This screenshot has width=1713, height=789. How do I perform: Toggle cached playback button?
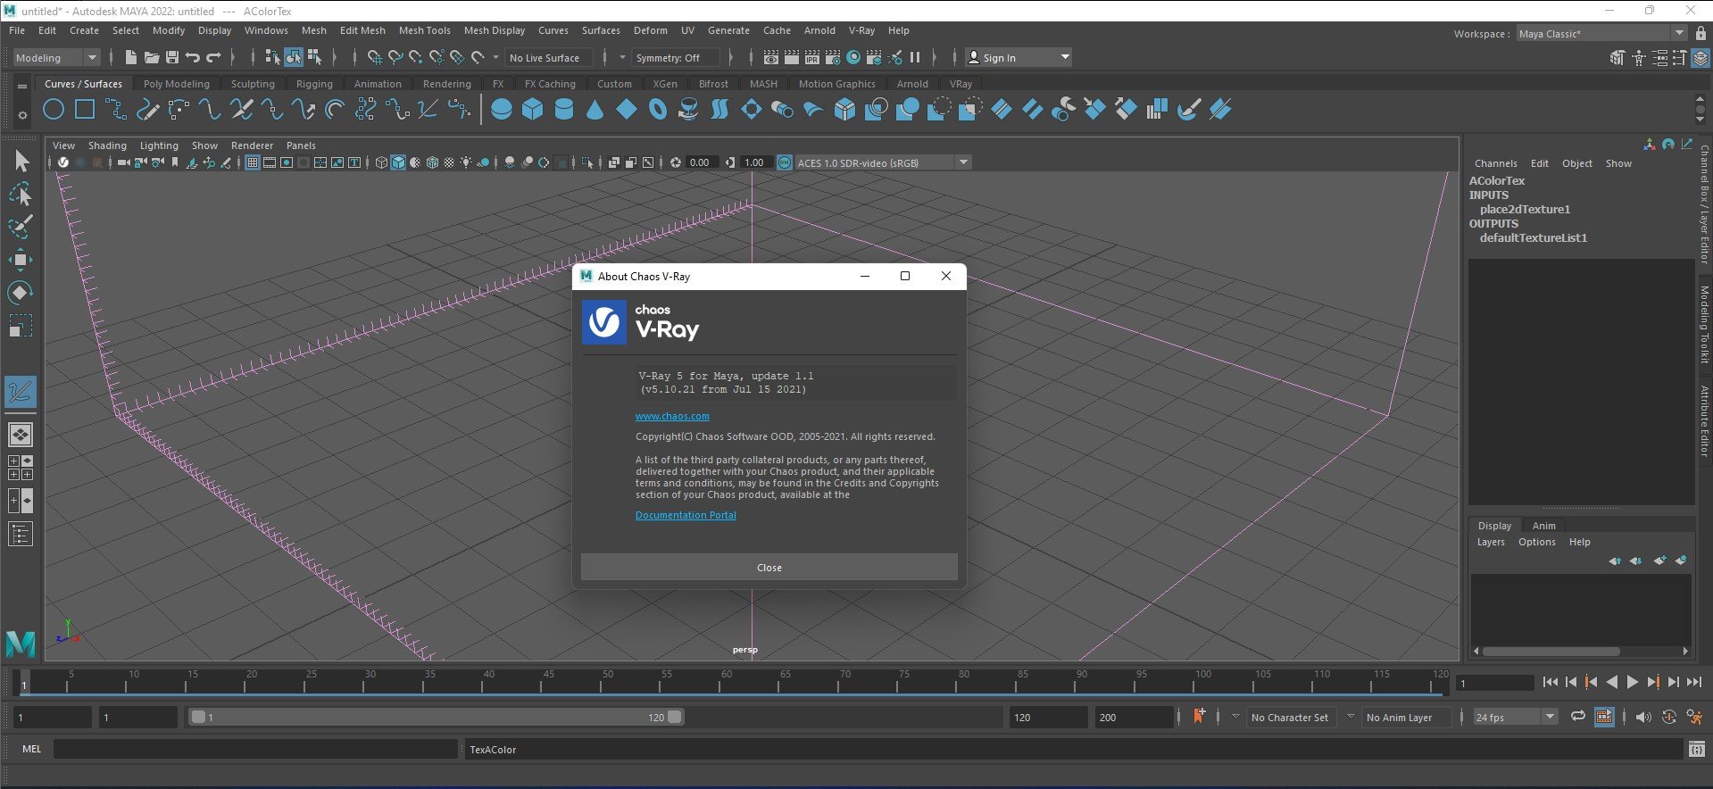[1604, 717]
